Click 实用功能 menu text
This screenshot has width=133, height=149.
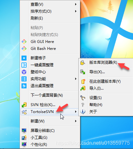(x=38, y=79)
